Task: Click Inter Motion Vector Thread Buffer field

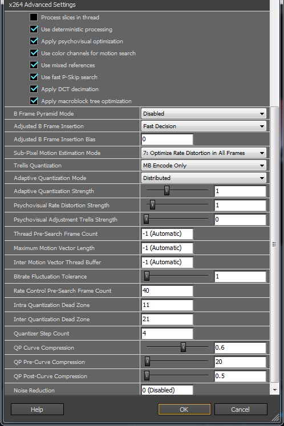Action: click(167, 262)
